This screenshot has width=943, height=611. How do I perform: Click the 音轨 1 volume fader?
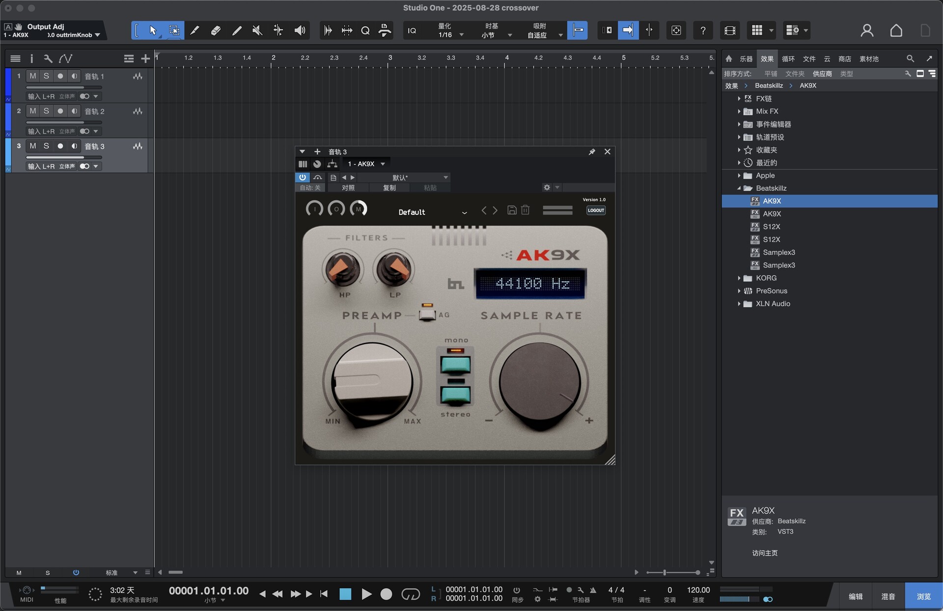click(x=64, y=87)
